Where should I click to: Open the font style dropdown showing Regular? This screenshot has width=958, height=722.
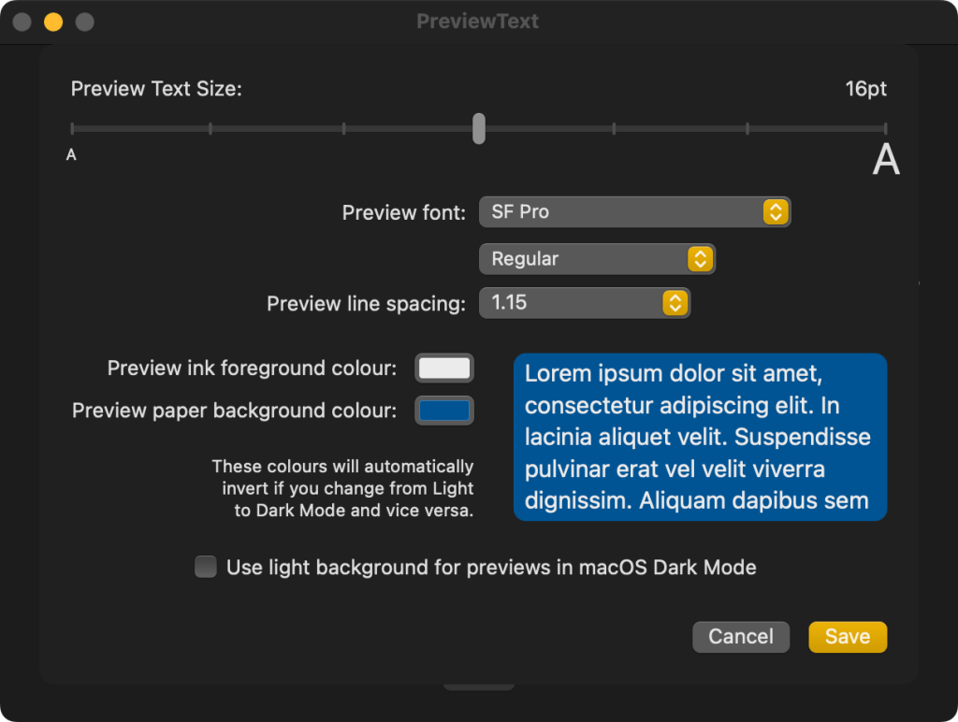597,258
